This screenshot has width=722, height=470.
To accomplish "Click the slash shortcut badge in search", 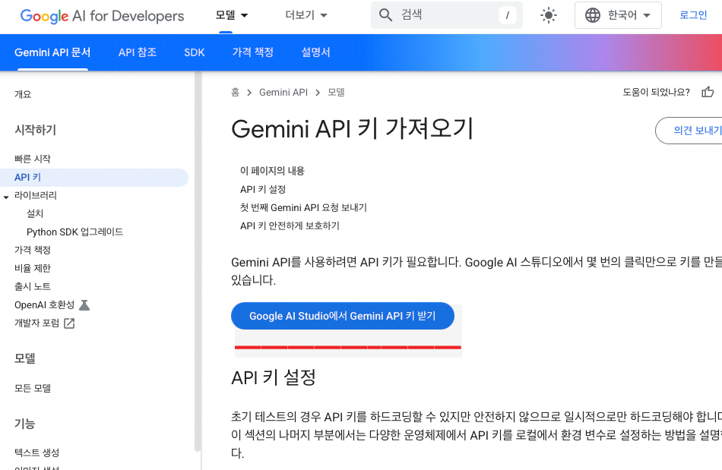I will click(507, 15).
